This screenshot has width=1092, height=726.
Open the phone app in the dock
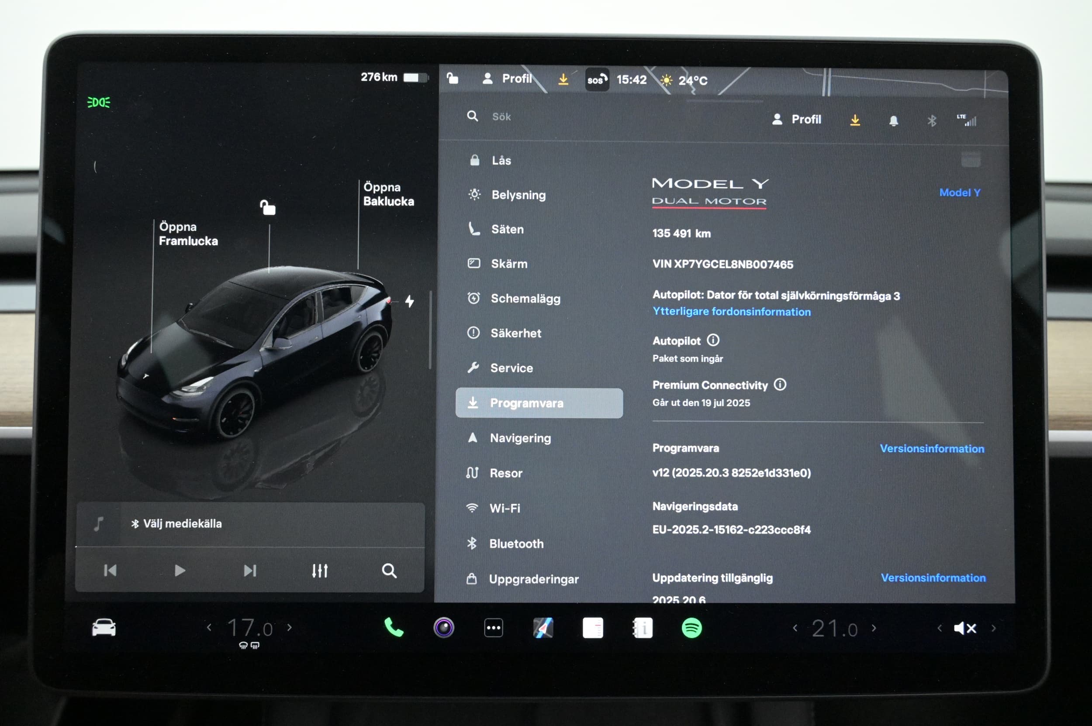(394, 628)
